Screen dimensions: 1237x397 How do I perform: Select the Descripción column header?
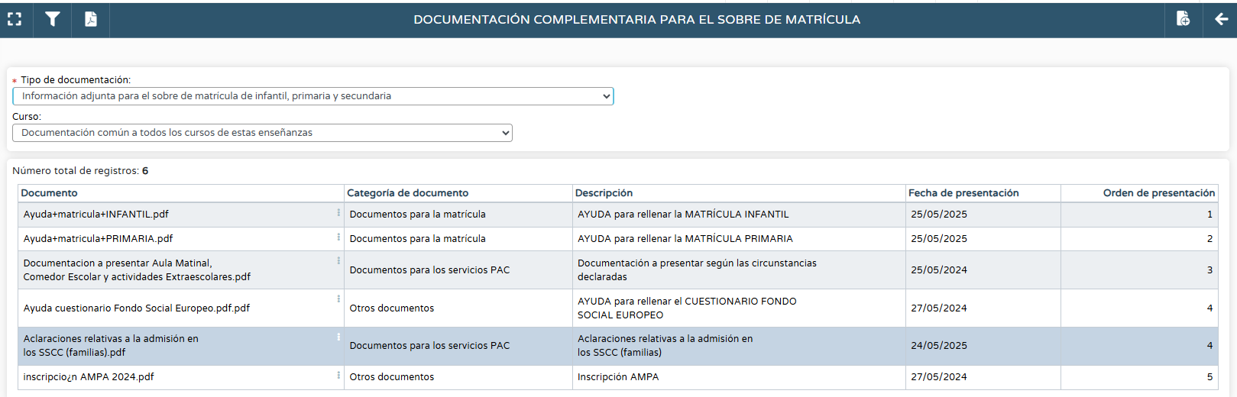(604, 193)
